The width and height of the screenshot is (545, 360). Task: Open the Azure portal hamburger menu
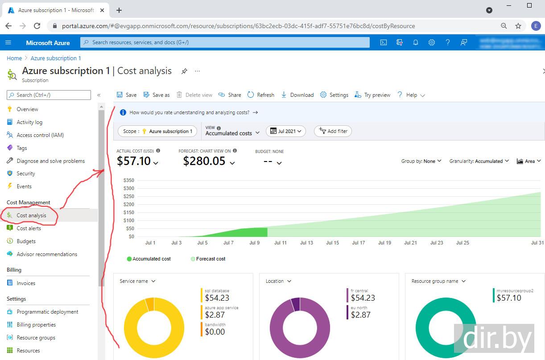(x=8, y=42)
